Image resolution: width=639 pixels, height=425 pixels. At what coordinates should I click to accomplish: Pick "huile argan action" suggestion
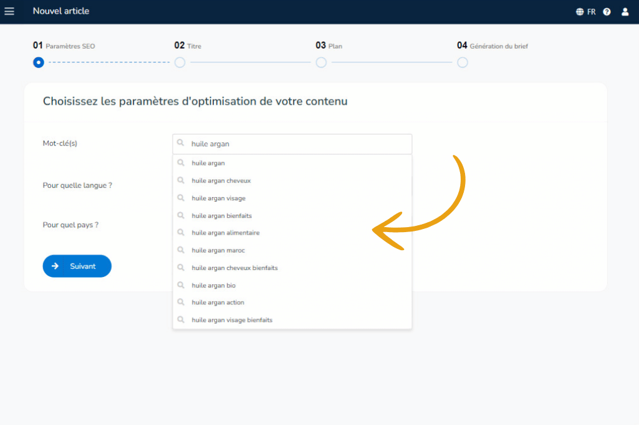(x=292, y=302)
